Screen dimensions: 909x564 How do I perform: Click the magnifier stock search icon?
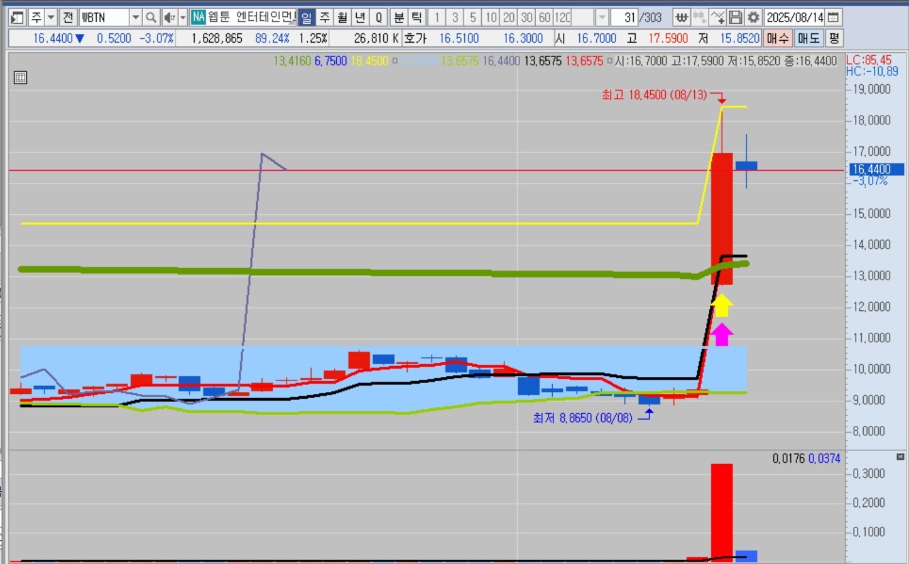(151, 18)
